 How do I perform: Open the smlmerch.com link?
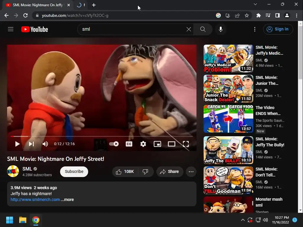35,200
